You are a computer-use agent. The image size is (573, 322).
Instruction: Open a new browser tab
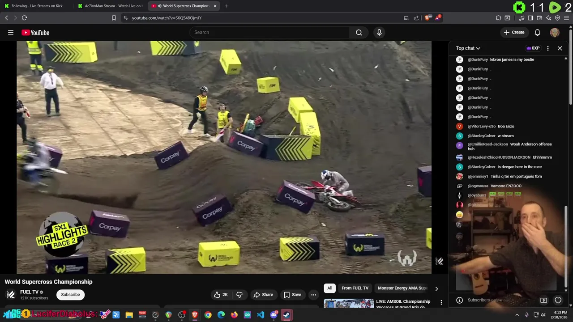(226, 6)
